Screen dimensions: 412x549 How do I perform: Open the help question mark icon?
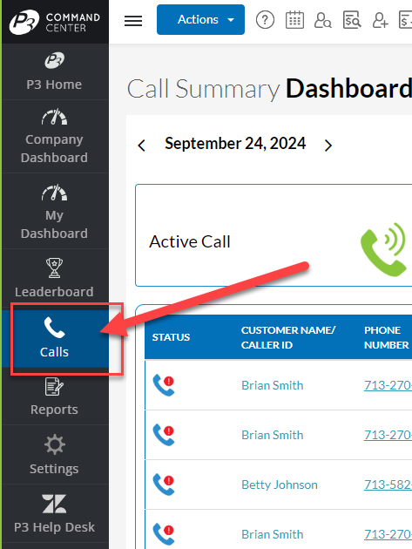265,20
